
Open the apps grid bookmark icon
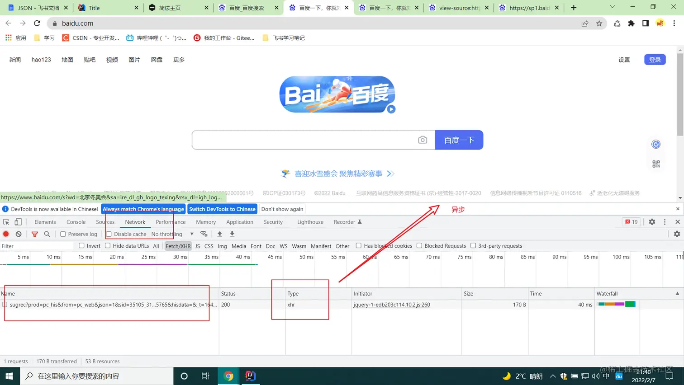[x=9, y=38]
